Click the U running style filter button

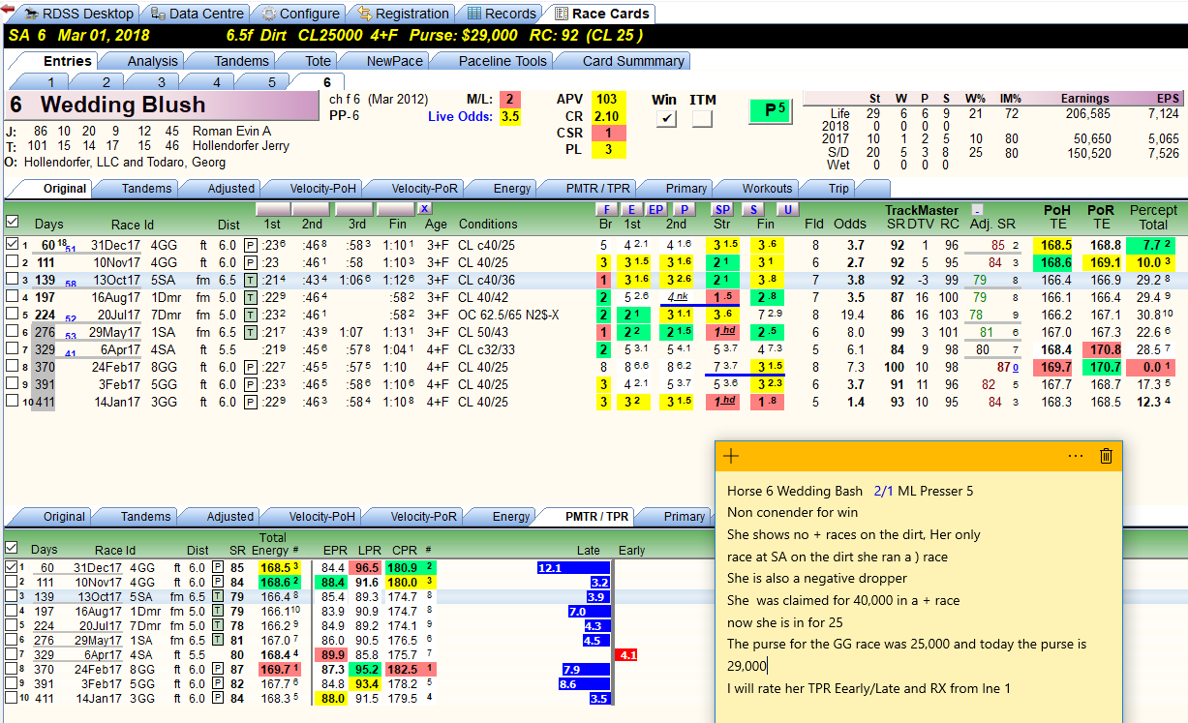pos(788,209)
